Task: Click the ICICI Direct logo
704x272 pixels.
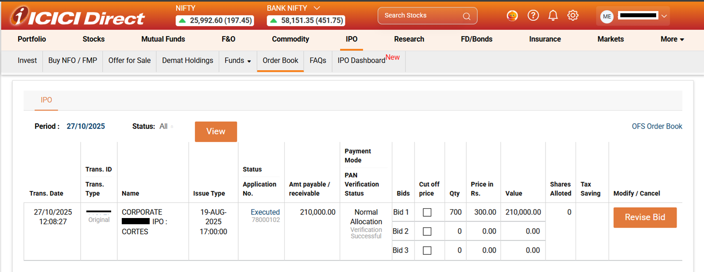Action: [78, 17]
